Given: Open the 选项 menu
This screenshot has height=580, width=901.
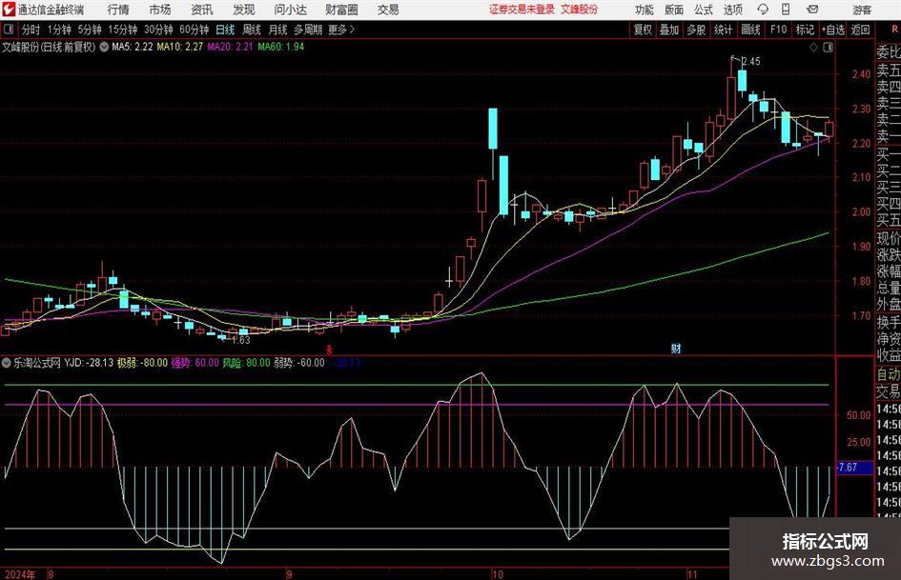Looking at the screenshot, I should click(x=732, y=10).
